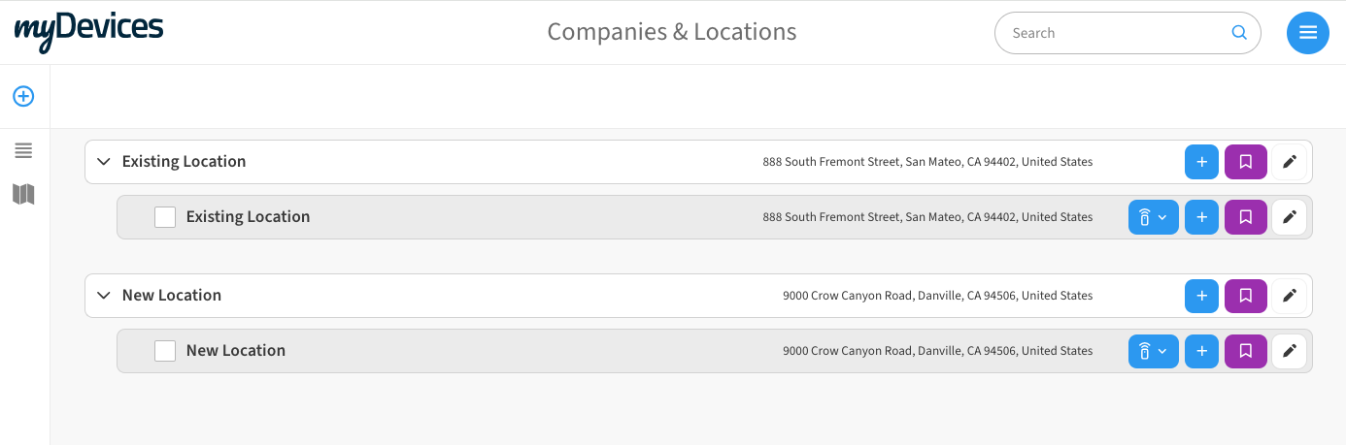The width and height of the screenshot is (1346, 445).
Task: Bookmark the New Location company row
Action: tap(1246, 296)
